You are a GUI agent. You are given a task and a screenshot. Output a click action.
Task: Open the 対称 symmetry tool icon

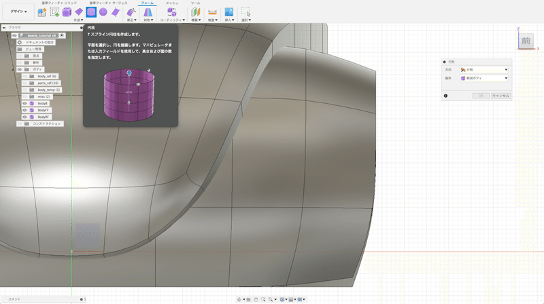click(147, 12)
